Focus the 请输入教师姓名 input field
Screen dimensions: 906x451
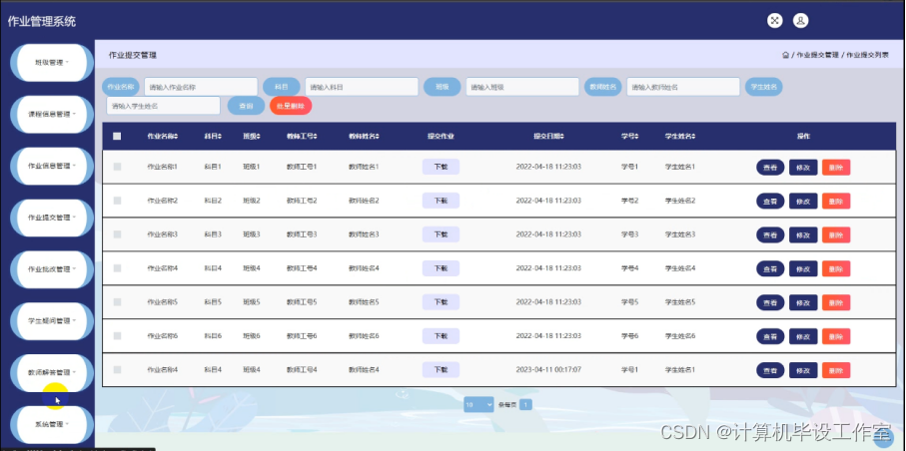coord(683,87)
